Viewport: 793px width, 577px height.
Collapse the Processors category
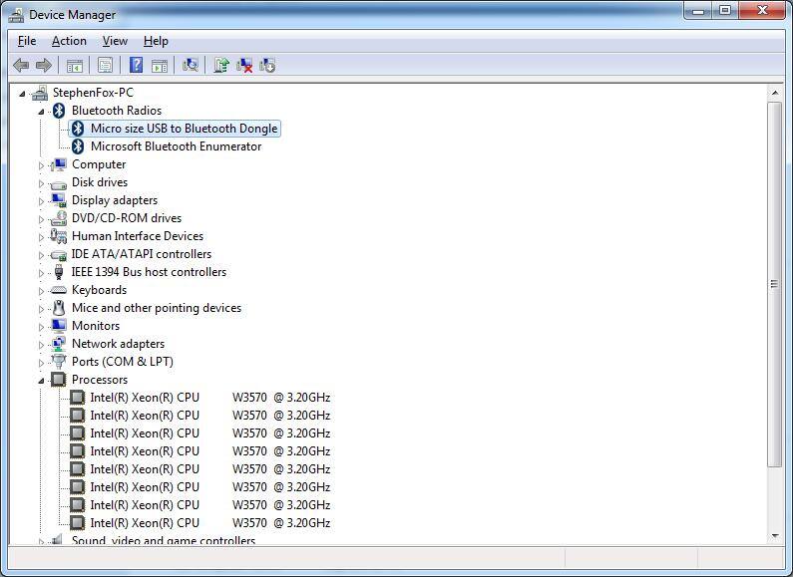point(42,380)
